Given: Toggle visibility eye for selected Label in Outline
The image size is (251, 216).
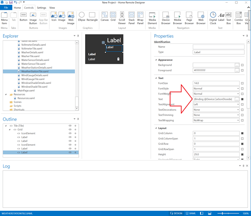Looking at the screenshot, I should 70,152.
